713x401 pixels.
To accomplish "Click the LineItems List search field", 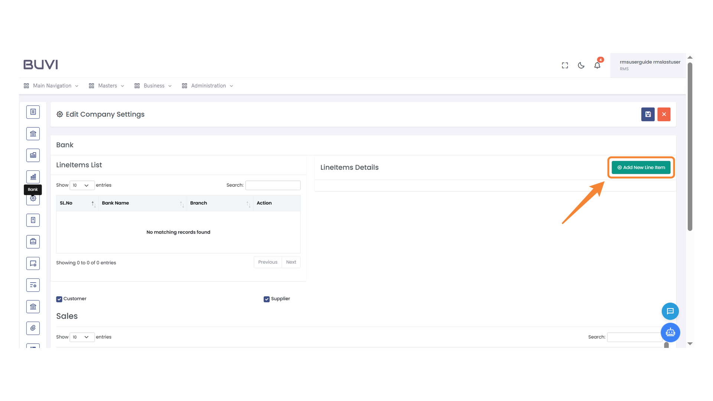I will tap(273, 185).
